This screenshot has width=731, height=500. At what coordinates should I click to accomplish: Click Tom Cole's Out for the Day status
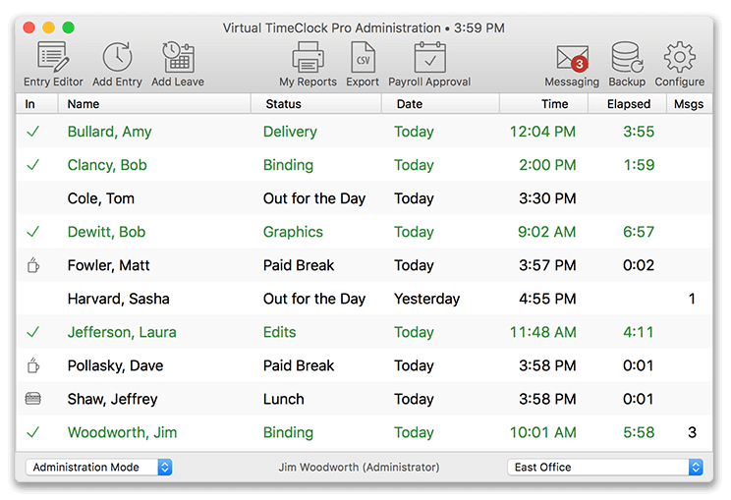314,198
